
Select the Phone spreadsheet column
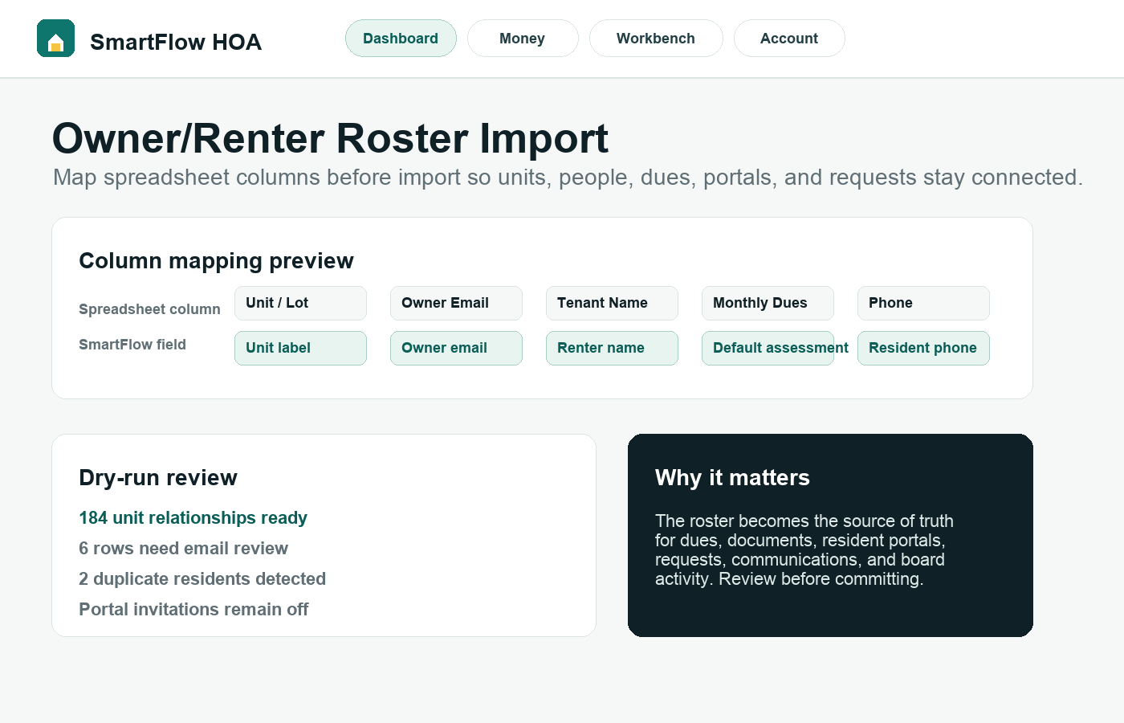coord(923,303)
